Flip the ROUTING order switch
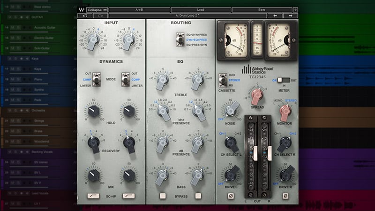 coord(180,40)
